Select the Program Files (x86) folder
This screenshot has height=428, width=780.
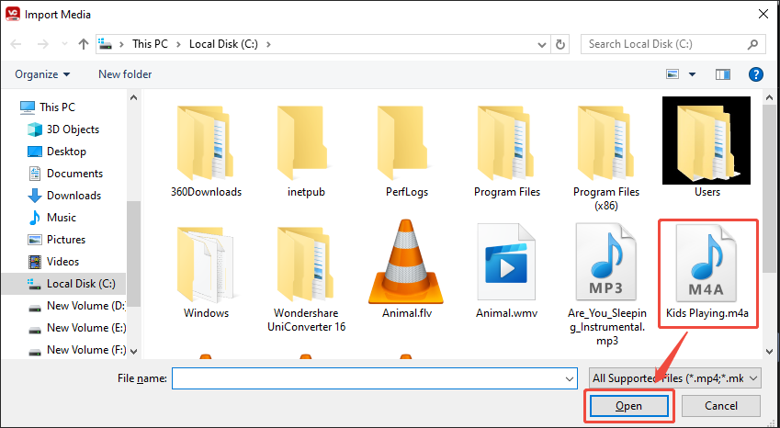pyautogui.click(x=606, y=156)
